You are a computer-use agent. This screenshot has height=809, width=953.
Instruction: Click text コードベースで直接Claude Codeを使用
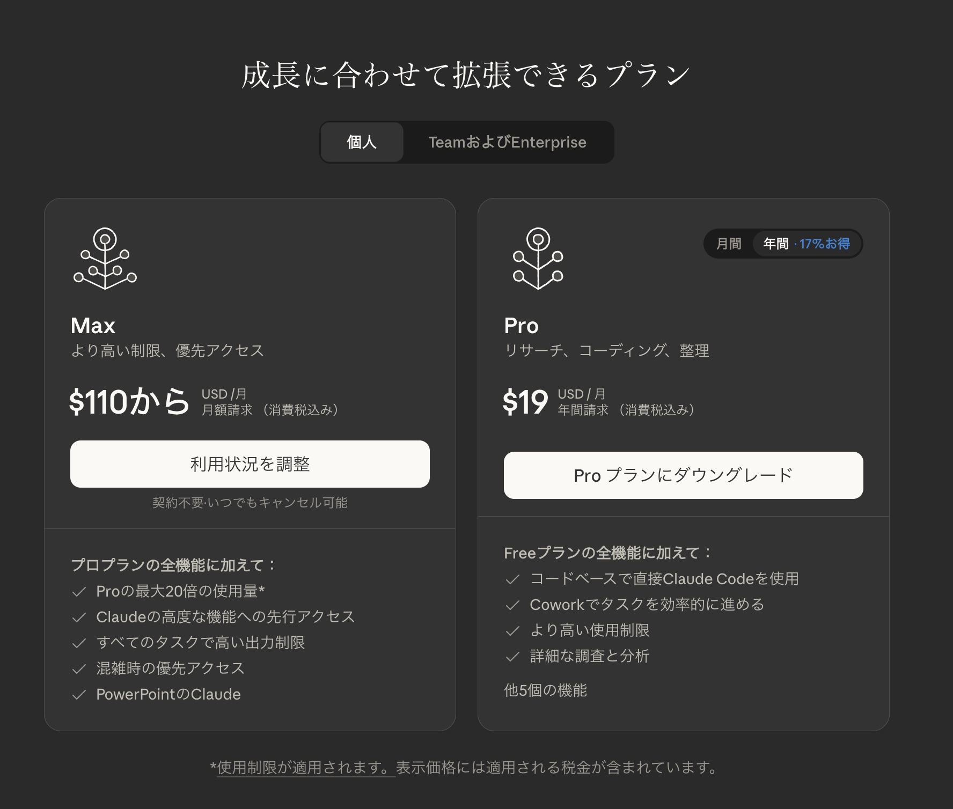click(665, 579)
